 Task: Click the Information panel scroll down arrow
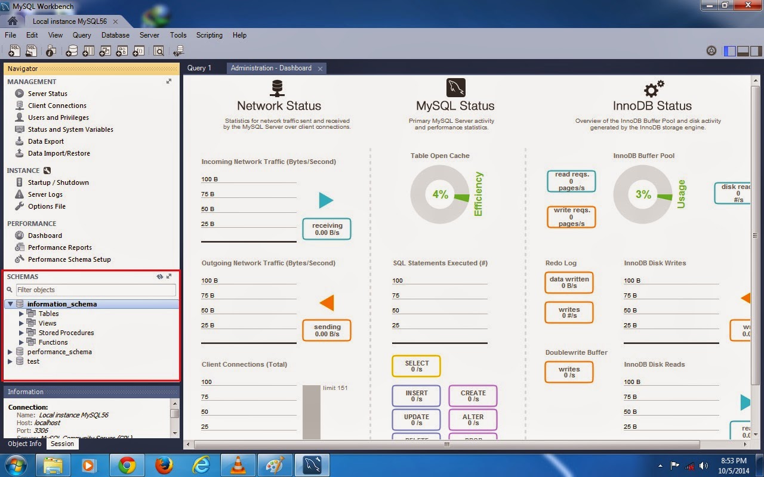tap(175, 433)
